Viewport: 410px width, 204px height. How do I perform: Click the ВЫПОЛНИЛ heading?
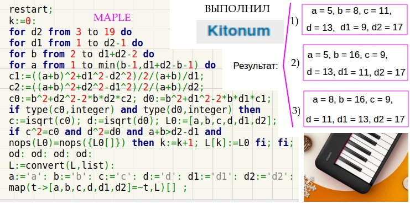[x=237, y=9]
